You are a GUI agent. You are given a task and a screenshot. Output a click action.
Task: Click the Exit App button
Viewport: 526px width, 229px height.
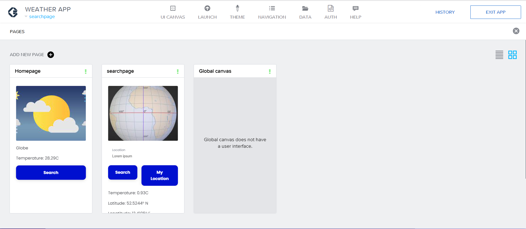tap(495, 12)
